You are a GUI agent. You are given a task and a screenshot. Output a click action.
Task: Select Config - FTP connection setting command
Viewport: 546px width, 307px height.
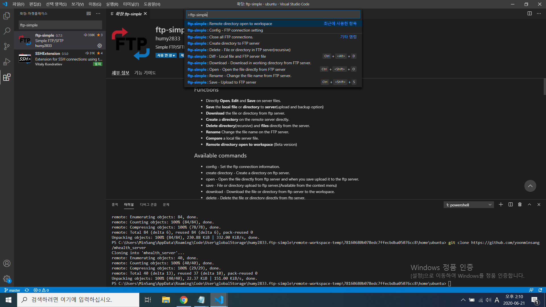pos(236,30)
